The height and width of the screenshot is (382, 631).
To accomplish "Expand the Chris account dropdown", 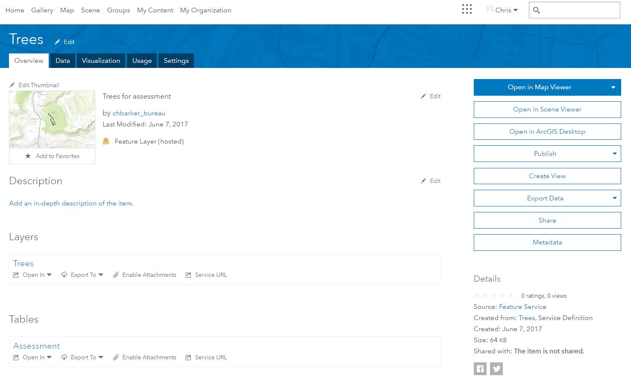I will coord(516,10).
